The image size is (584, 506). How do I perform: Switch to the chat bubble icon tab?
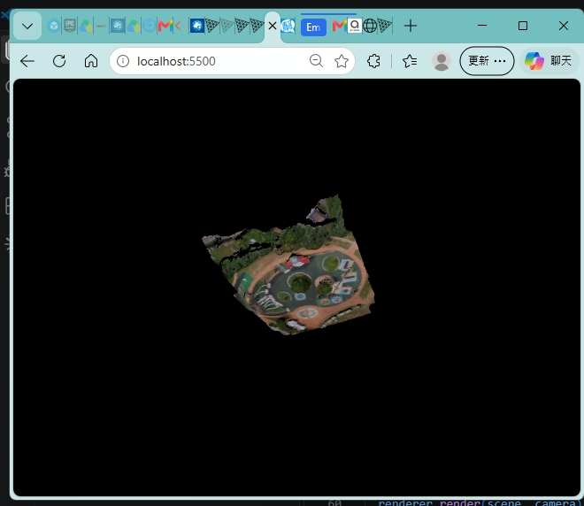[x=288, y=26]
